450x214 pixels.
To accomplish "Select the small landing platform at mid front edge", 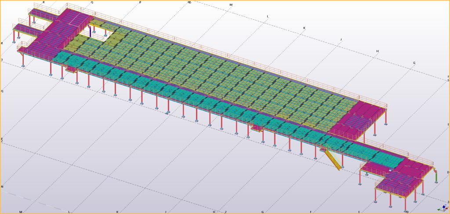I will coord(256,128).
